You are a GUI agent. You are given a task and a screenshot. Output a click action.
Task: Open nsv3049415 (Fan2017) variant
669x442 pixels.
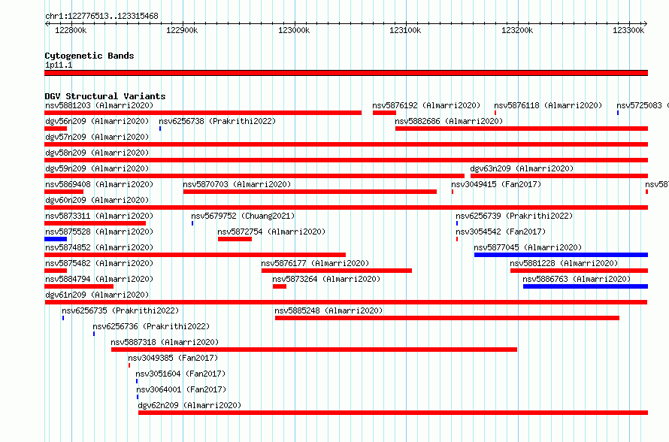point(496,184)
